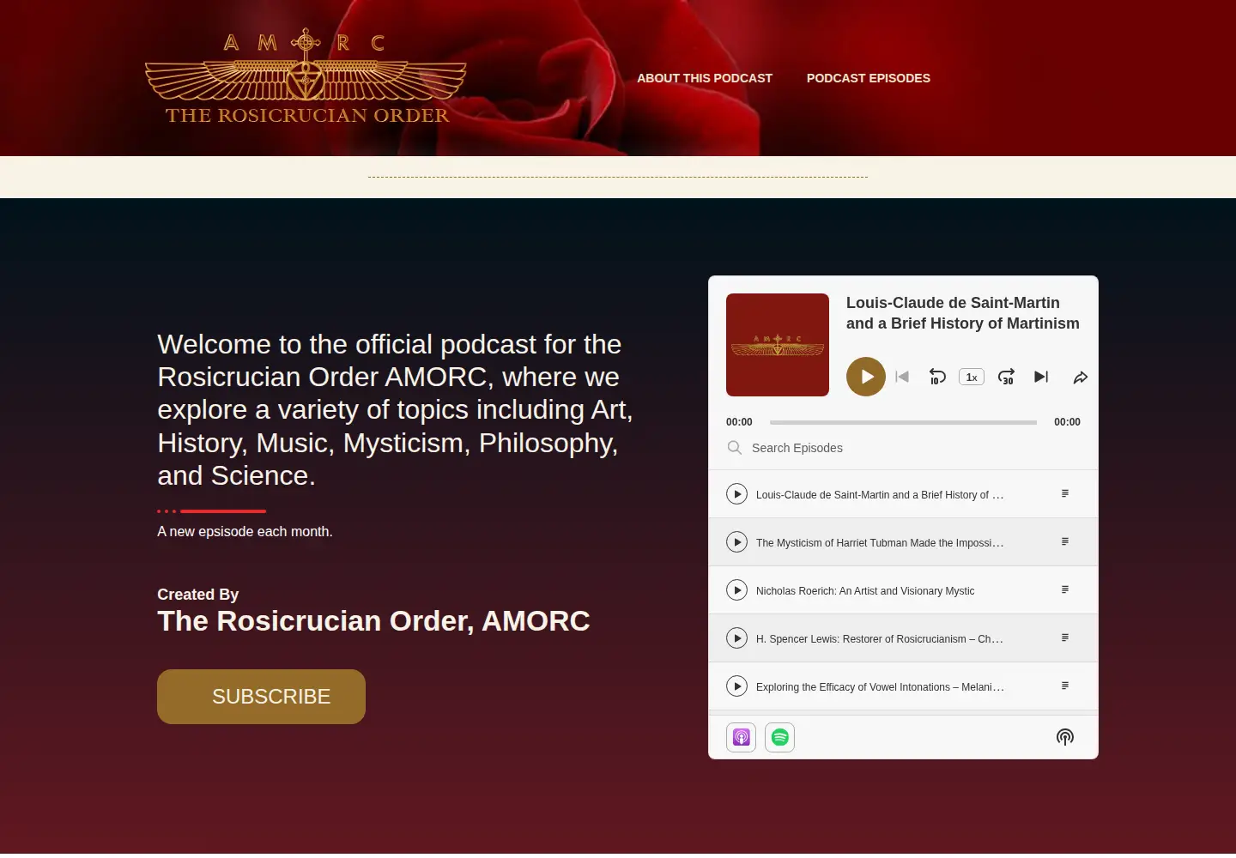Show details for H. Spencer Lewis episode
Viewport: 1236px width, 858px height.
click(1065, 637)
